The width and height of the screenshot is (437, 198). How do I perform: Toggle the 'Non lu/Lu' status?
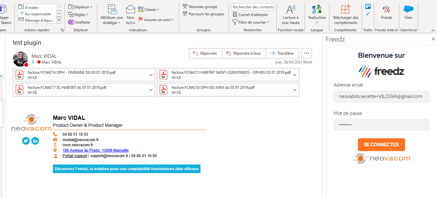[x=130, y=15]
